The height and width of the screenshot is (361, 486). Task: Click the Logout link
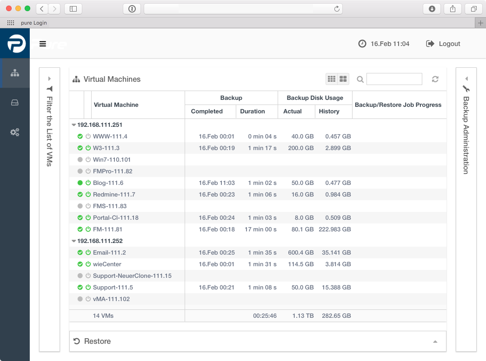(443, 44)
